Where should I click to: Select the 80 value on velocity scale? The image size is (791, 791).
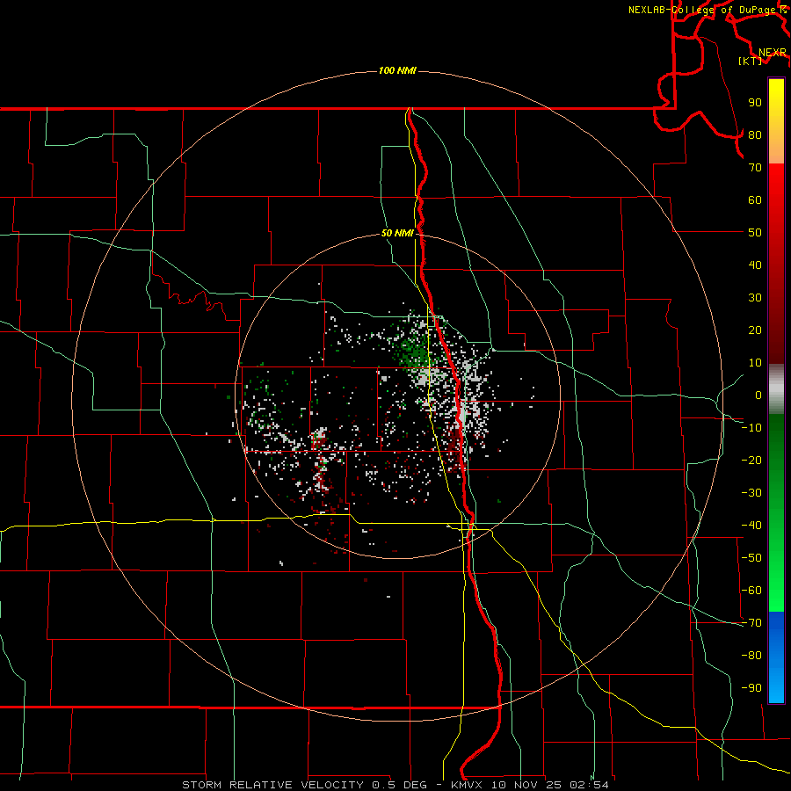click(755, 134)
